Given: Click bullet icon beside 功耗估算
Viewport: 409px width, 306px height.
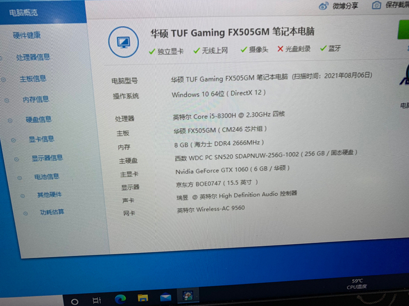Looking at the screenshot, I should click(x=26, y=213).
